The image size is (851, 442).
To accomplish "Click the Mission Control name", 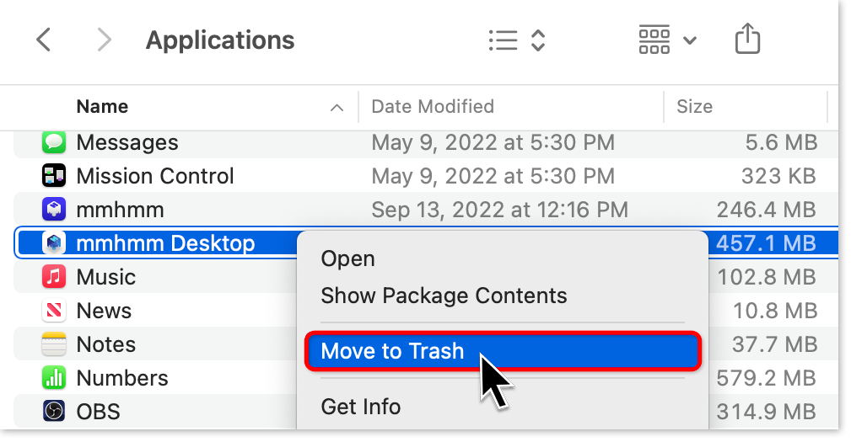I will point(154,176).
